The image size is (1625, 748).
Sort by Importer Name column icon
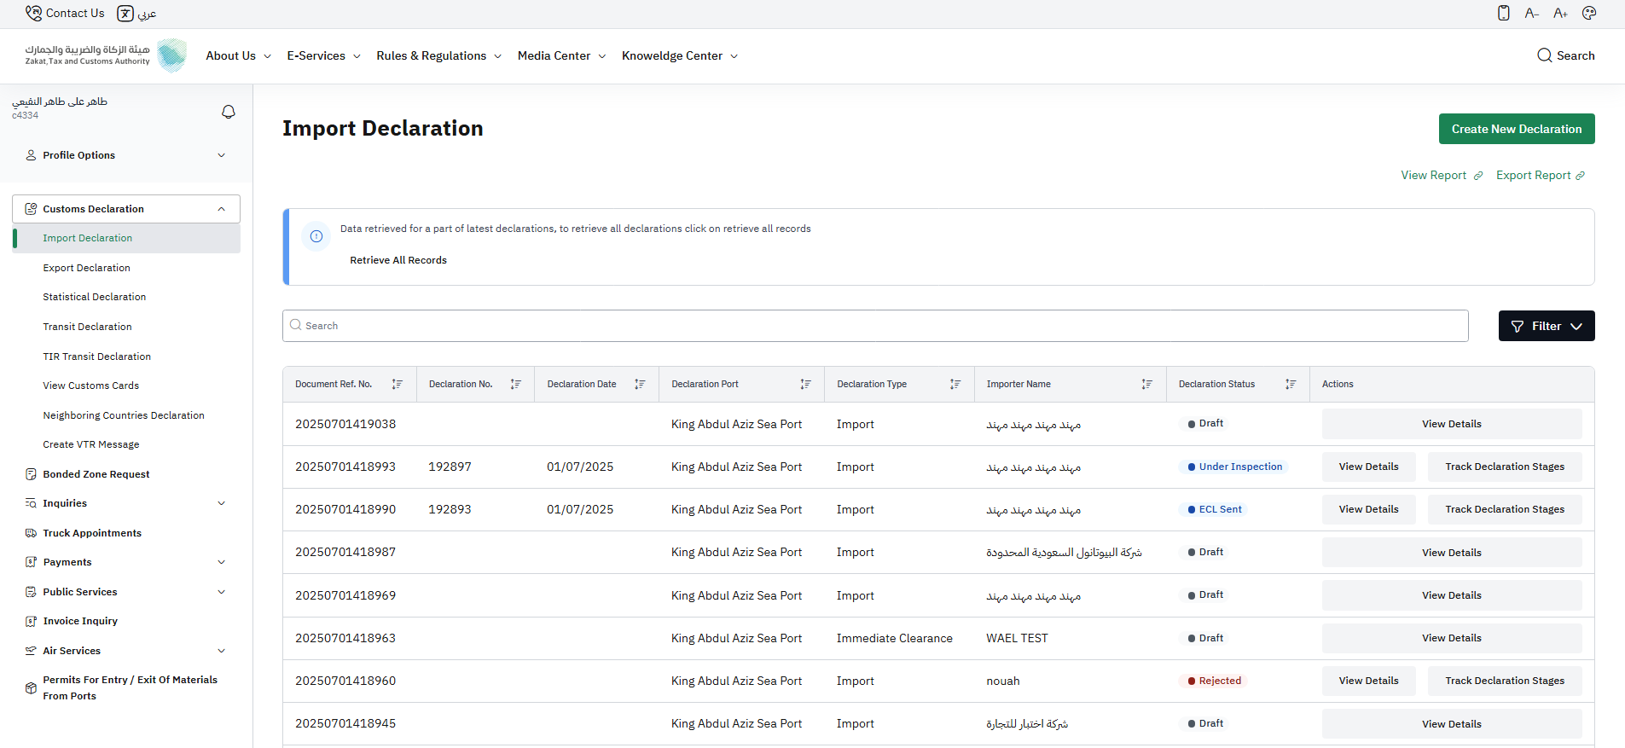(1147, 385)
